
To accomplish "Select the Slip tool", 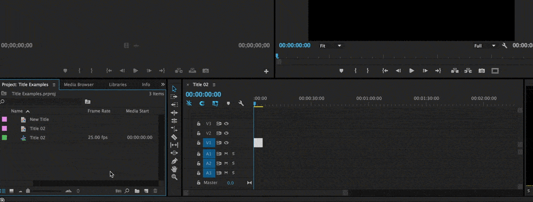I will 174,145.
